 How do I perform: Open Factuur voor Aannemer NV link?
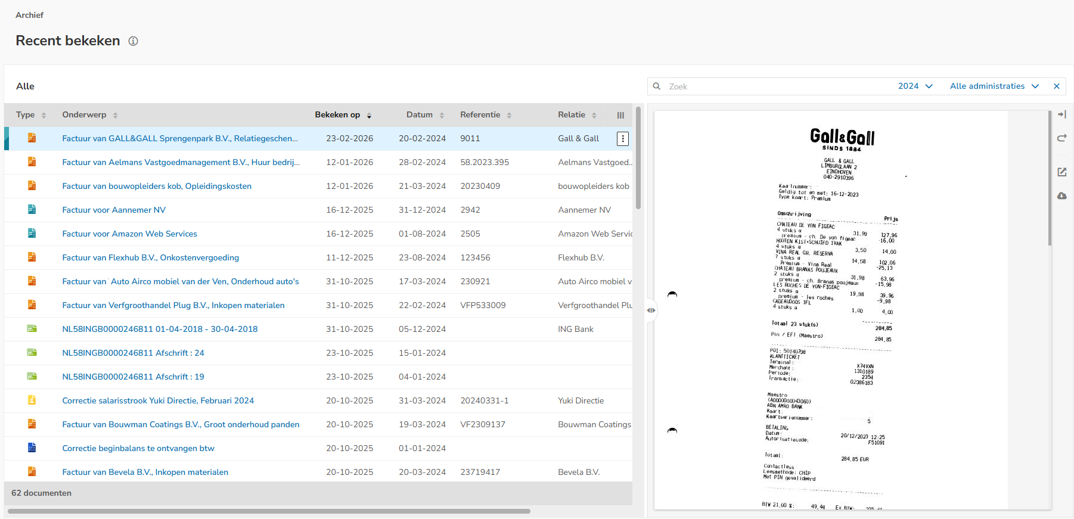point(114,210)
